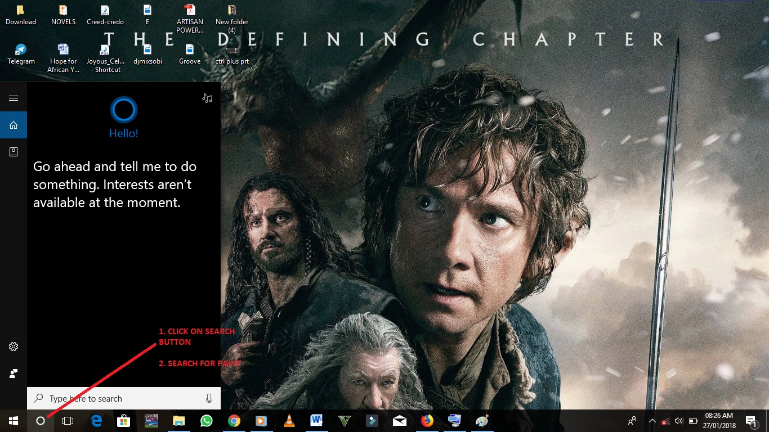The height and width of the screenshot is (432, 769).
Task: Select the video file named E
Action: pyautogui.click(x=147, y=16)
